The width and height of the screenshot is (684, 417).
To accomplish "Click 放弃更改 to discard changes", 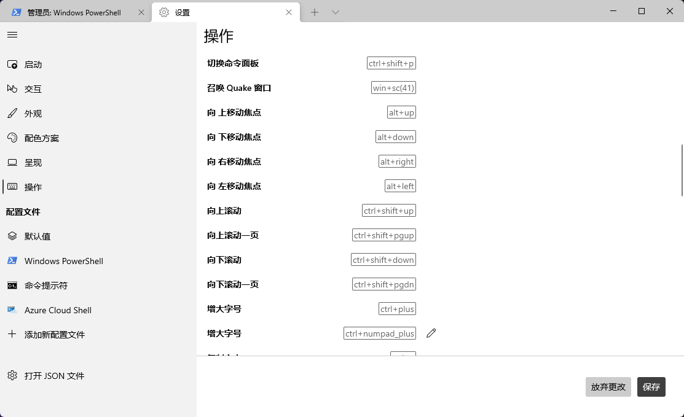I will coord(608,387).
